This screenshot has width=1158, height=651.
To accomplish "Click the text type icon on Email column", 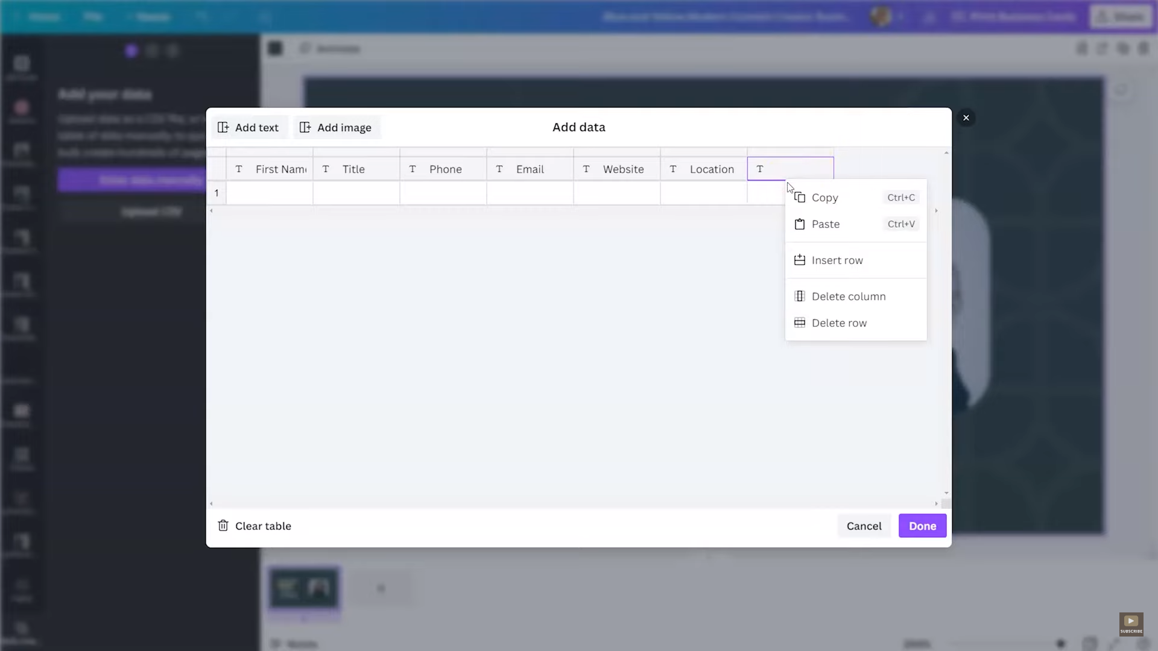I will point(499,169).
